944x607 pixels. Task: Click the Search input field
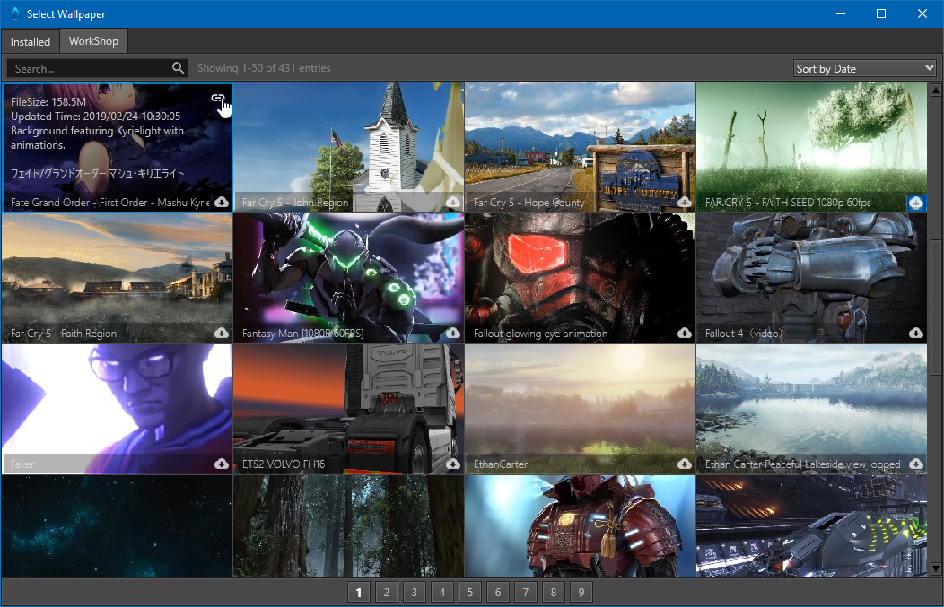point(90,68)
